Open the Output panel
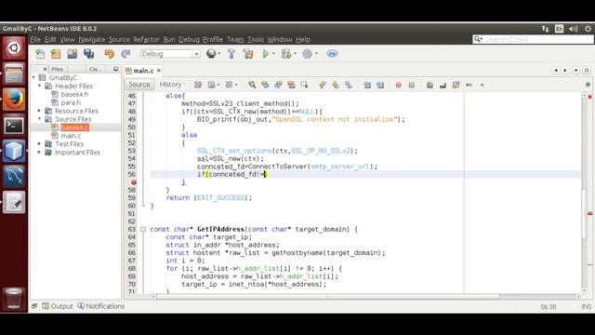This screenshot has width=595, height=335. pyautogui.click(x=58, y=306)
